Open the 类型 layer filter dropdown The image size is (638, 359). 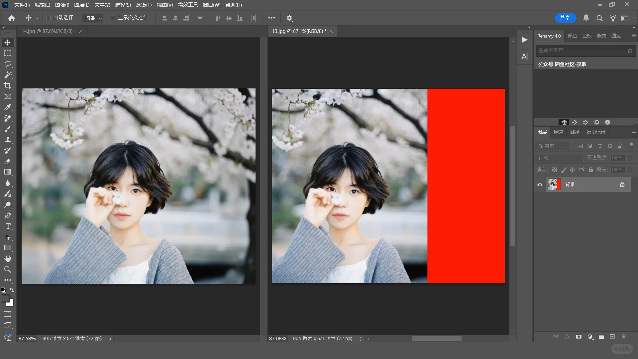[x=553, y=146]
